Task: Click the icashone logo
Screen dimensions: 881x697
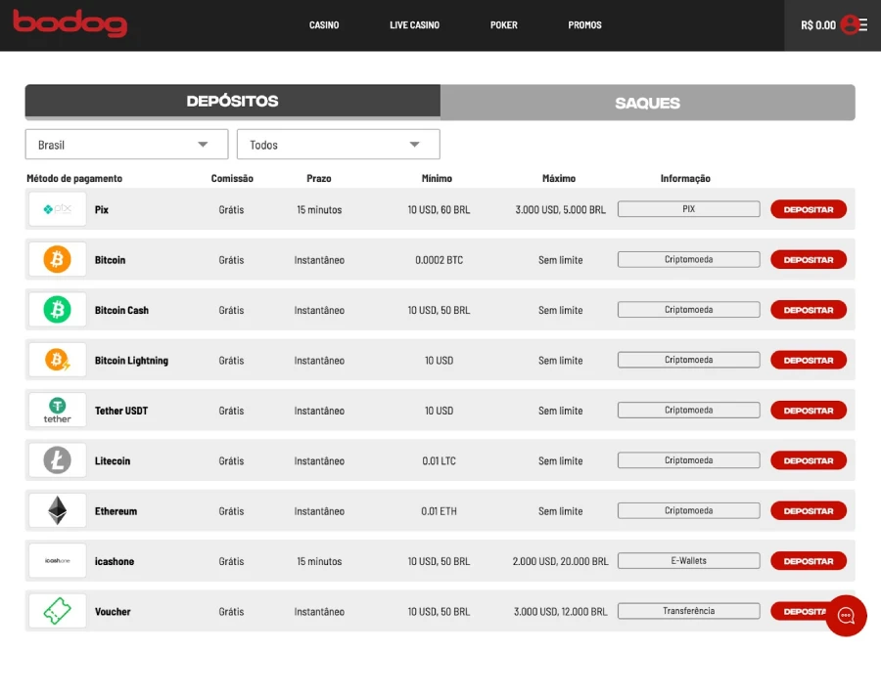Action: click(58, 561)
